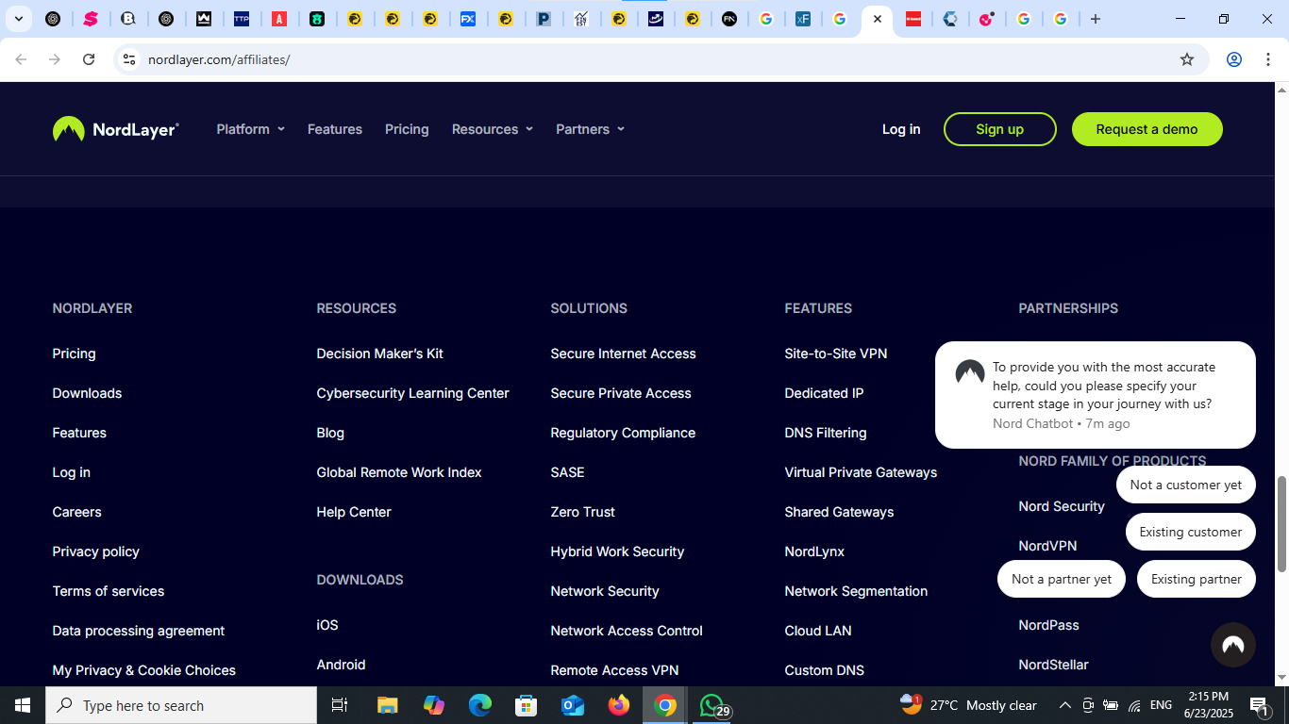Open Firefox from taskbar

pos(619,705)
